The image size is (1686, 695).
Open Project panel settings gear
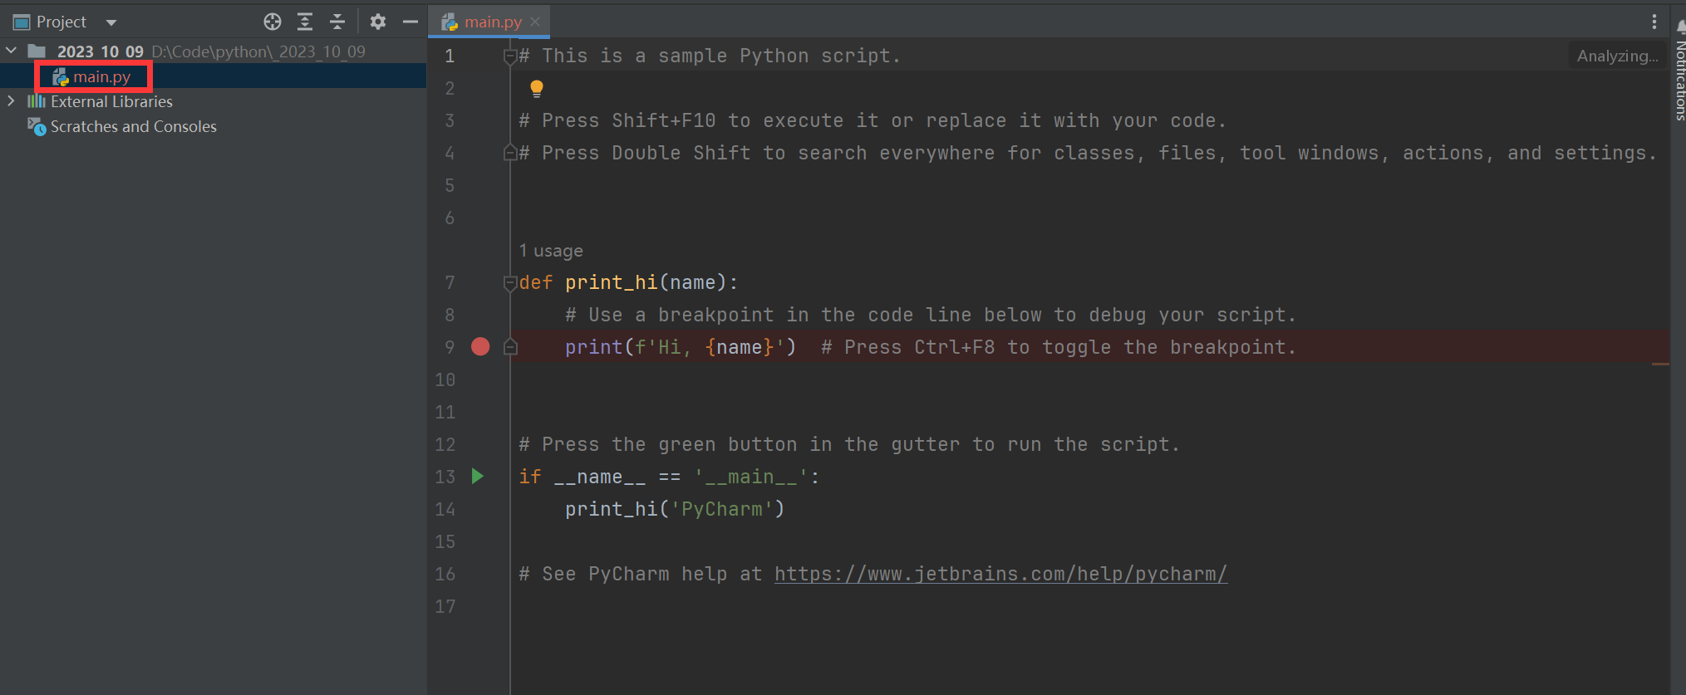378,22
